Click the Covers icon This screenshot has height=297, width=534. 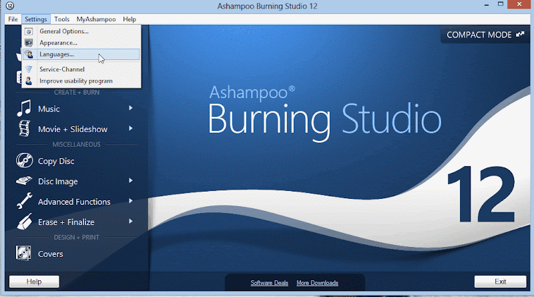click(x=23, y=254)
